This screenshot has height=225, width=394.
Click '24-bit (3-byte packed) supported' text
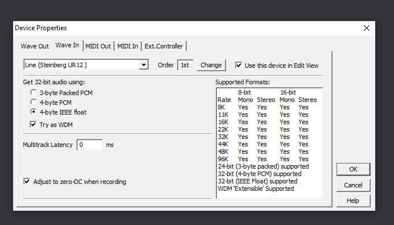[264, 166]
